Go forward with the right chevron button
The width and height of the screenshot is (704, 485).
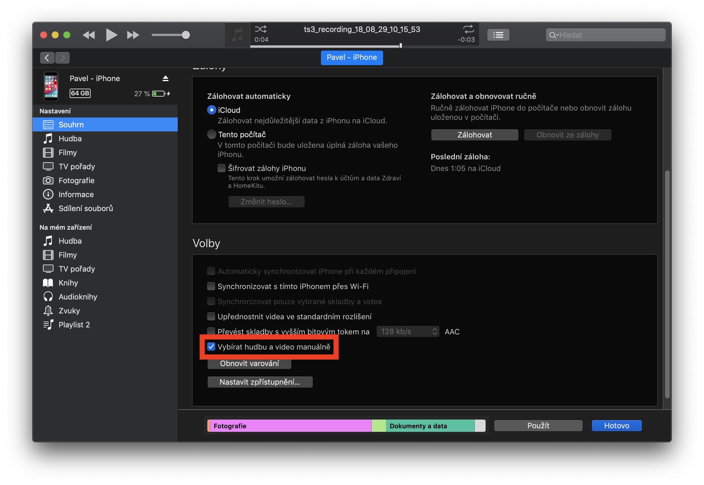click(62, 58)
